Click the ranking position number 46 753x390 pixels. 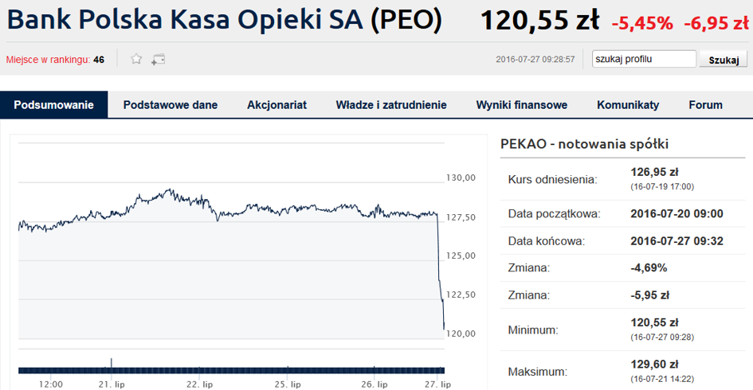(x=99, y=60)
